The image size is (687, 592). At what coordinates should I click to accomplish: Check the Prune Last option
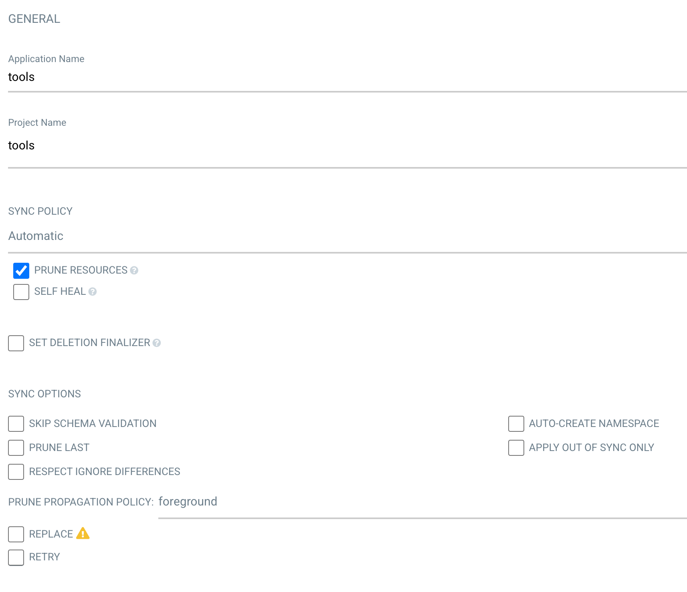(x=16, y=448)
